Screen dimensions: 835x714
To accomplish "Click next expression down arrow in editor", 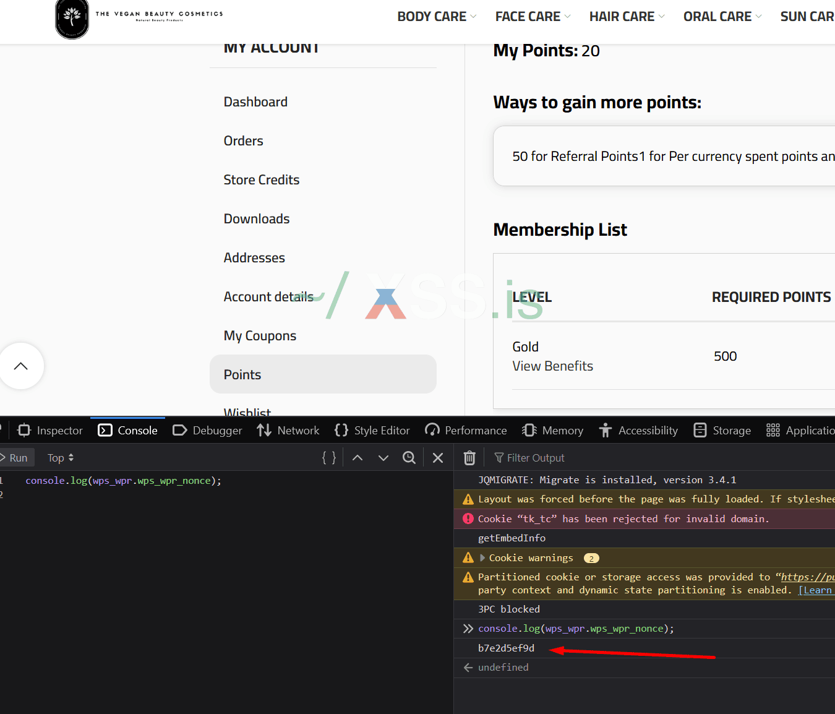I will (383, 458).
